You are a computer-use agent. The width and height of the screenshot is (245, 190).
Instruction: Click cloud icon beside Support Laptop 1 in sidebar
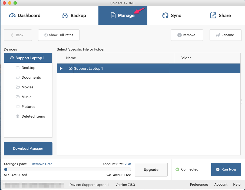pyautogui.click(x=12, y=58)
